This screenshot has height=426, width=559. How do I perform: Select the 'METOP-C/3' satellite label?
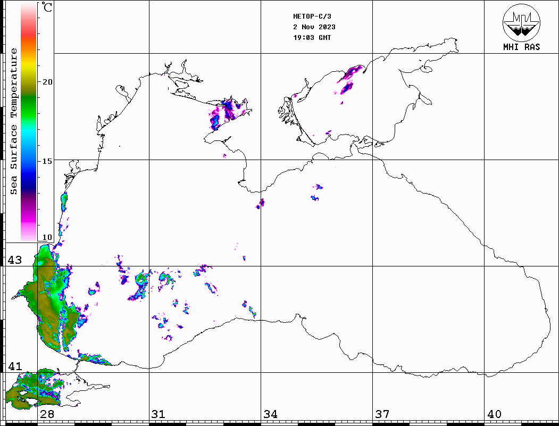tap(312, 16)
